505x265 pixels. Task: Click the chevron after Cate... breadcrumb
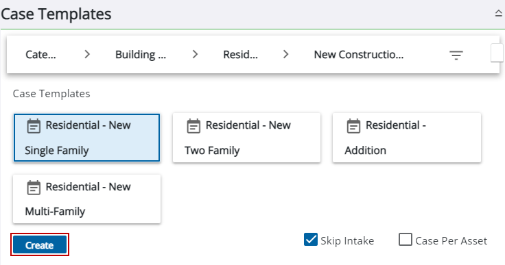(87, 54)
